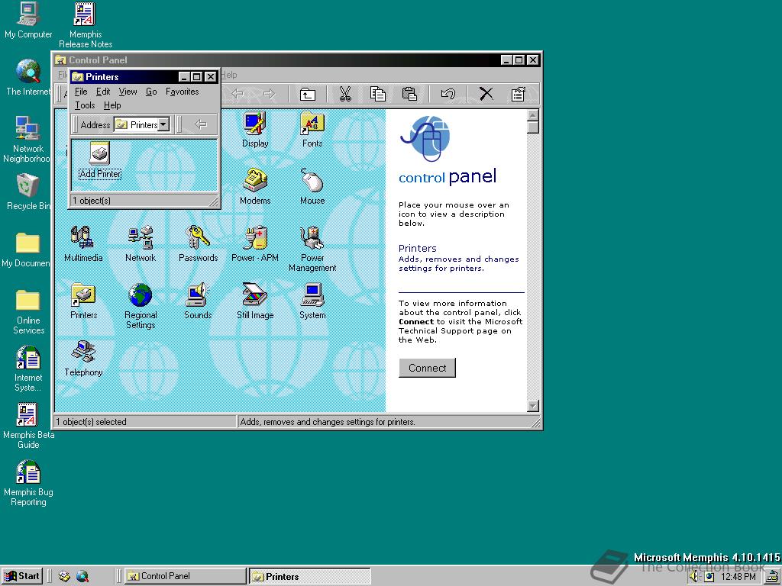Click the Connect button
Screen dimensions: 782x586
coord(427,368)
